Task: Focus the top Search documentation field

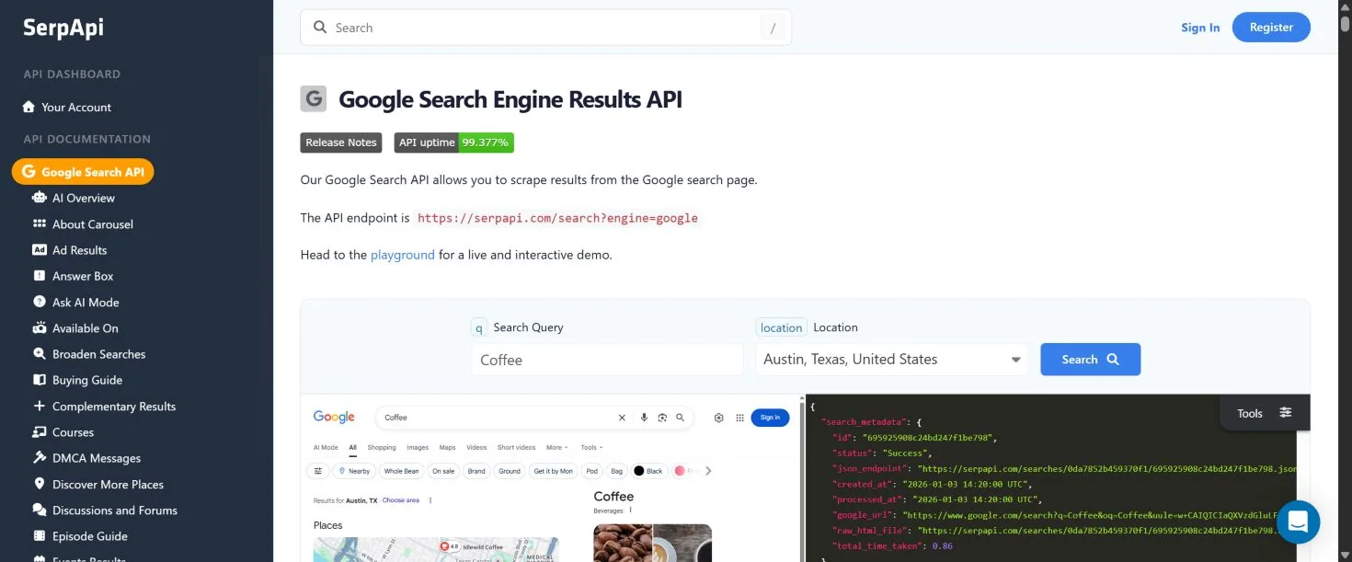Action: point(545,28)
